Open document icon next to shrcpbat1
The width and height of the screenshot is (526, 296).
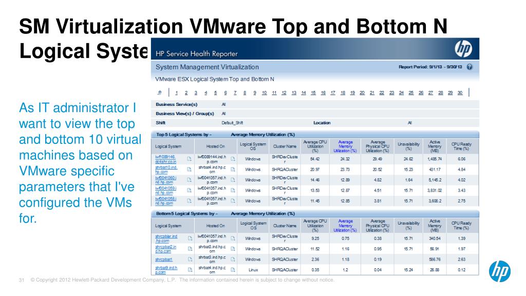[190, 259]
